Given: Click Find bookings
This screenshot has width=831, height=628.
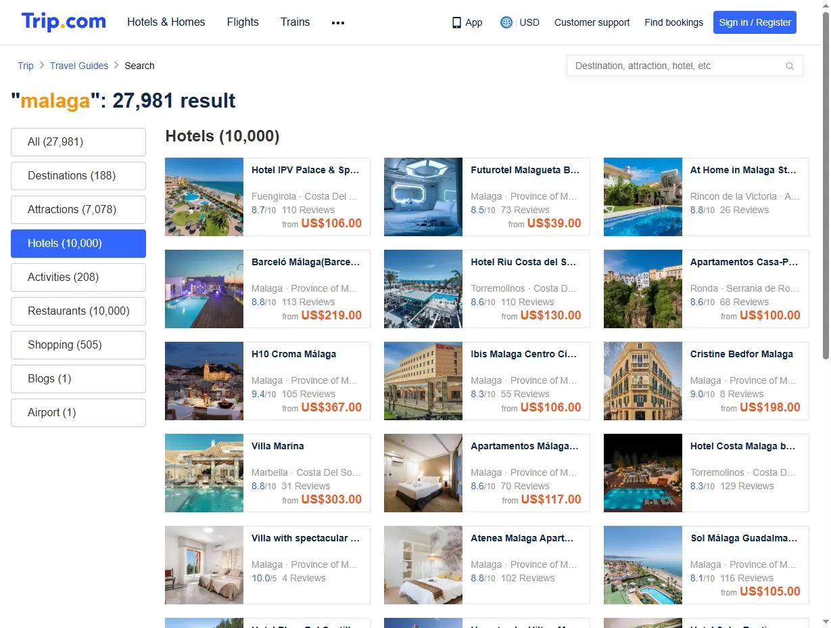Looking at the screenshot, I should [x=673, y=22].
